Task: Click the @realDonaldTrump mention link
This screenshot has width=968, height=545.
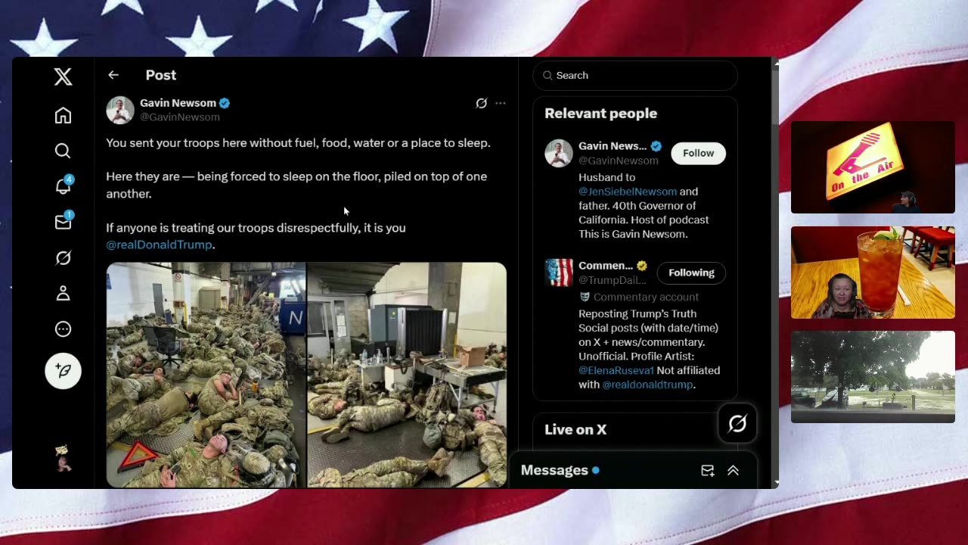Action: [x=159, y=244]
